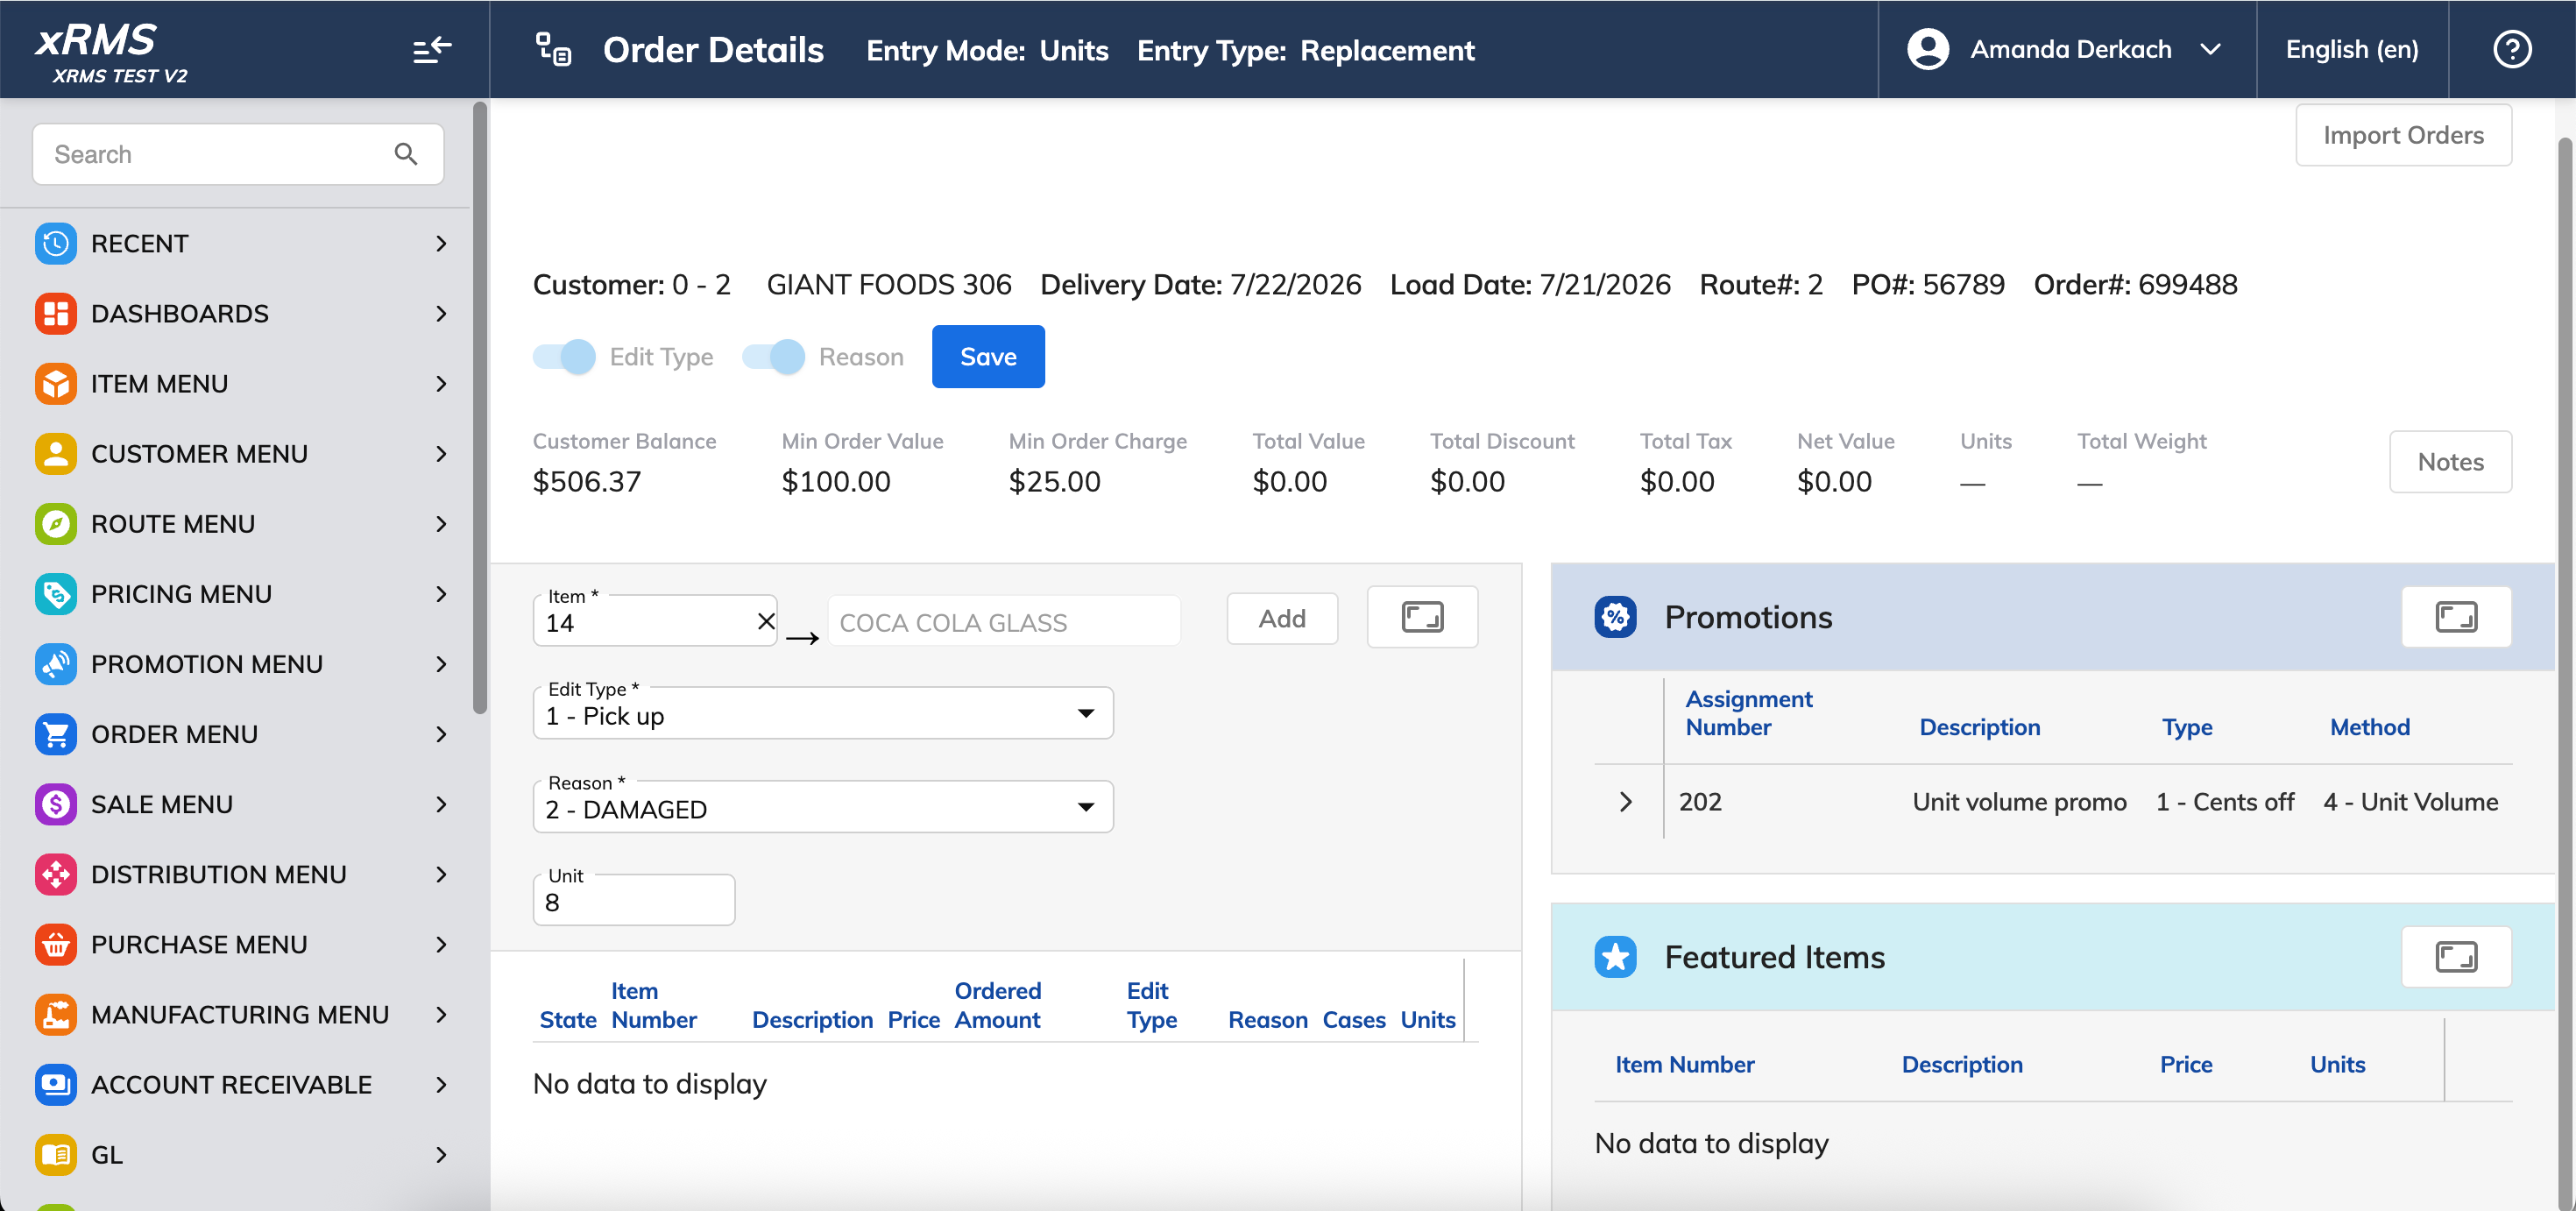
Task: Click the blue Save button
Action: (x=988, y=356)
